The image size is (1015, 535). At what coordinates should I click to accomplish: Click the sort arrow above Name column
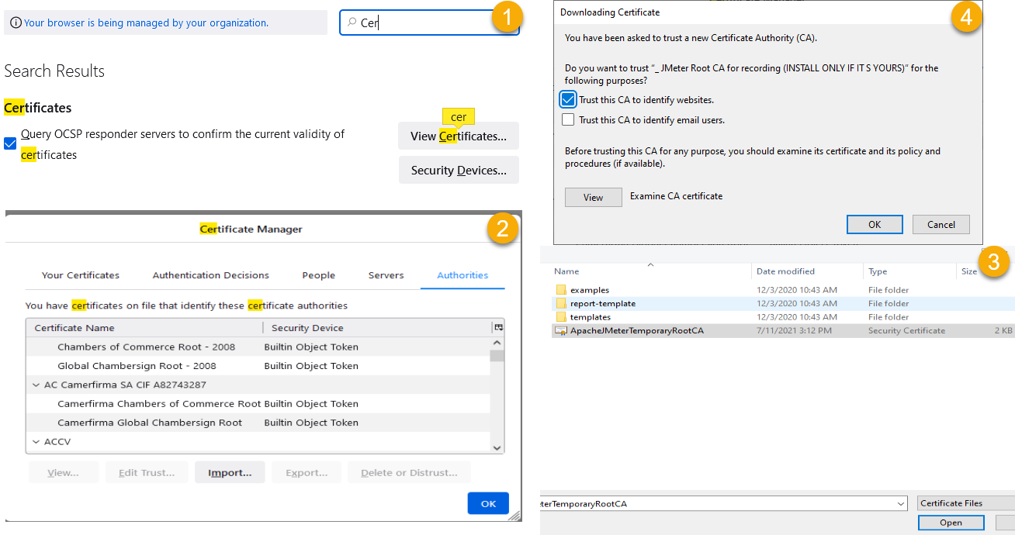point(650,264)
